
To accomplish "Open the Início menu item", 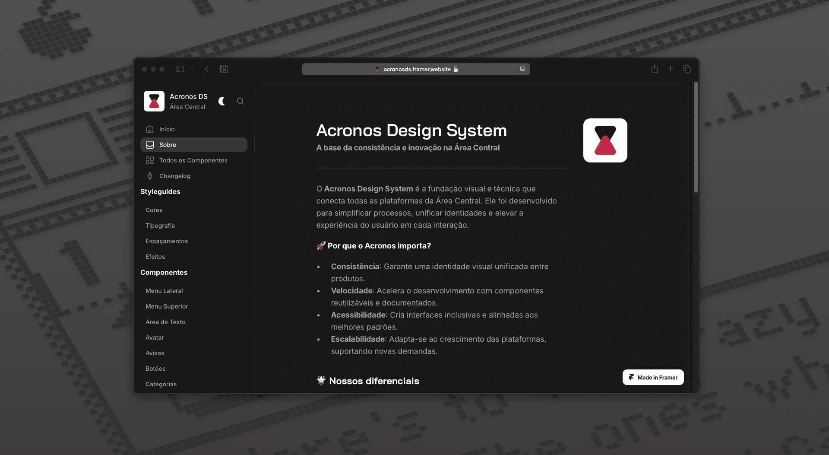I will pyautogui.click(x=194, y=129).
